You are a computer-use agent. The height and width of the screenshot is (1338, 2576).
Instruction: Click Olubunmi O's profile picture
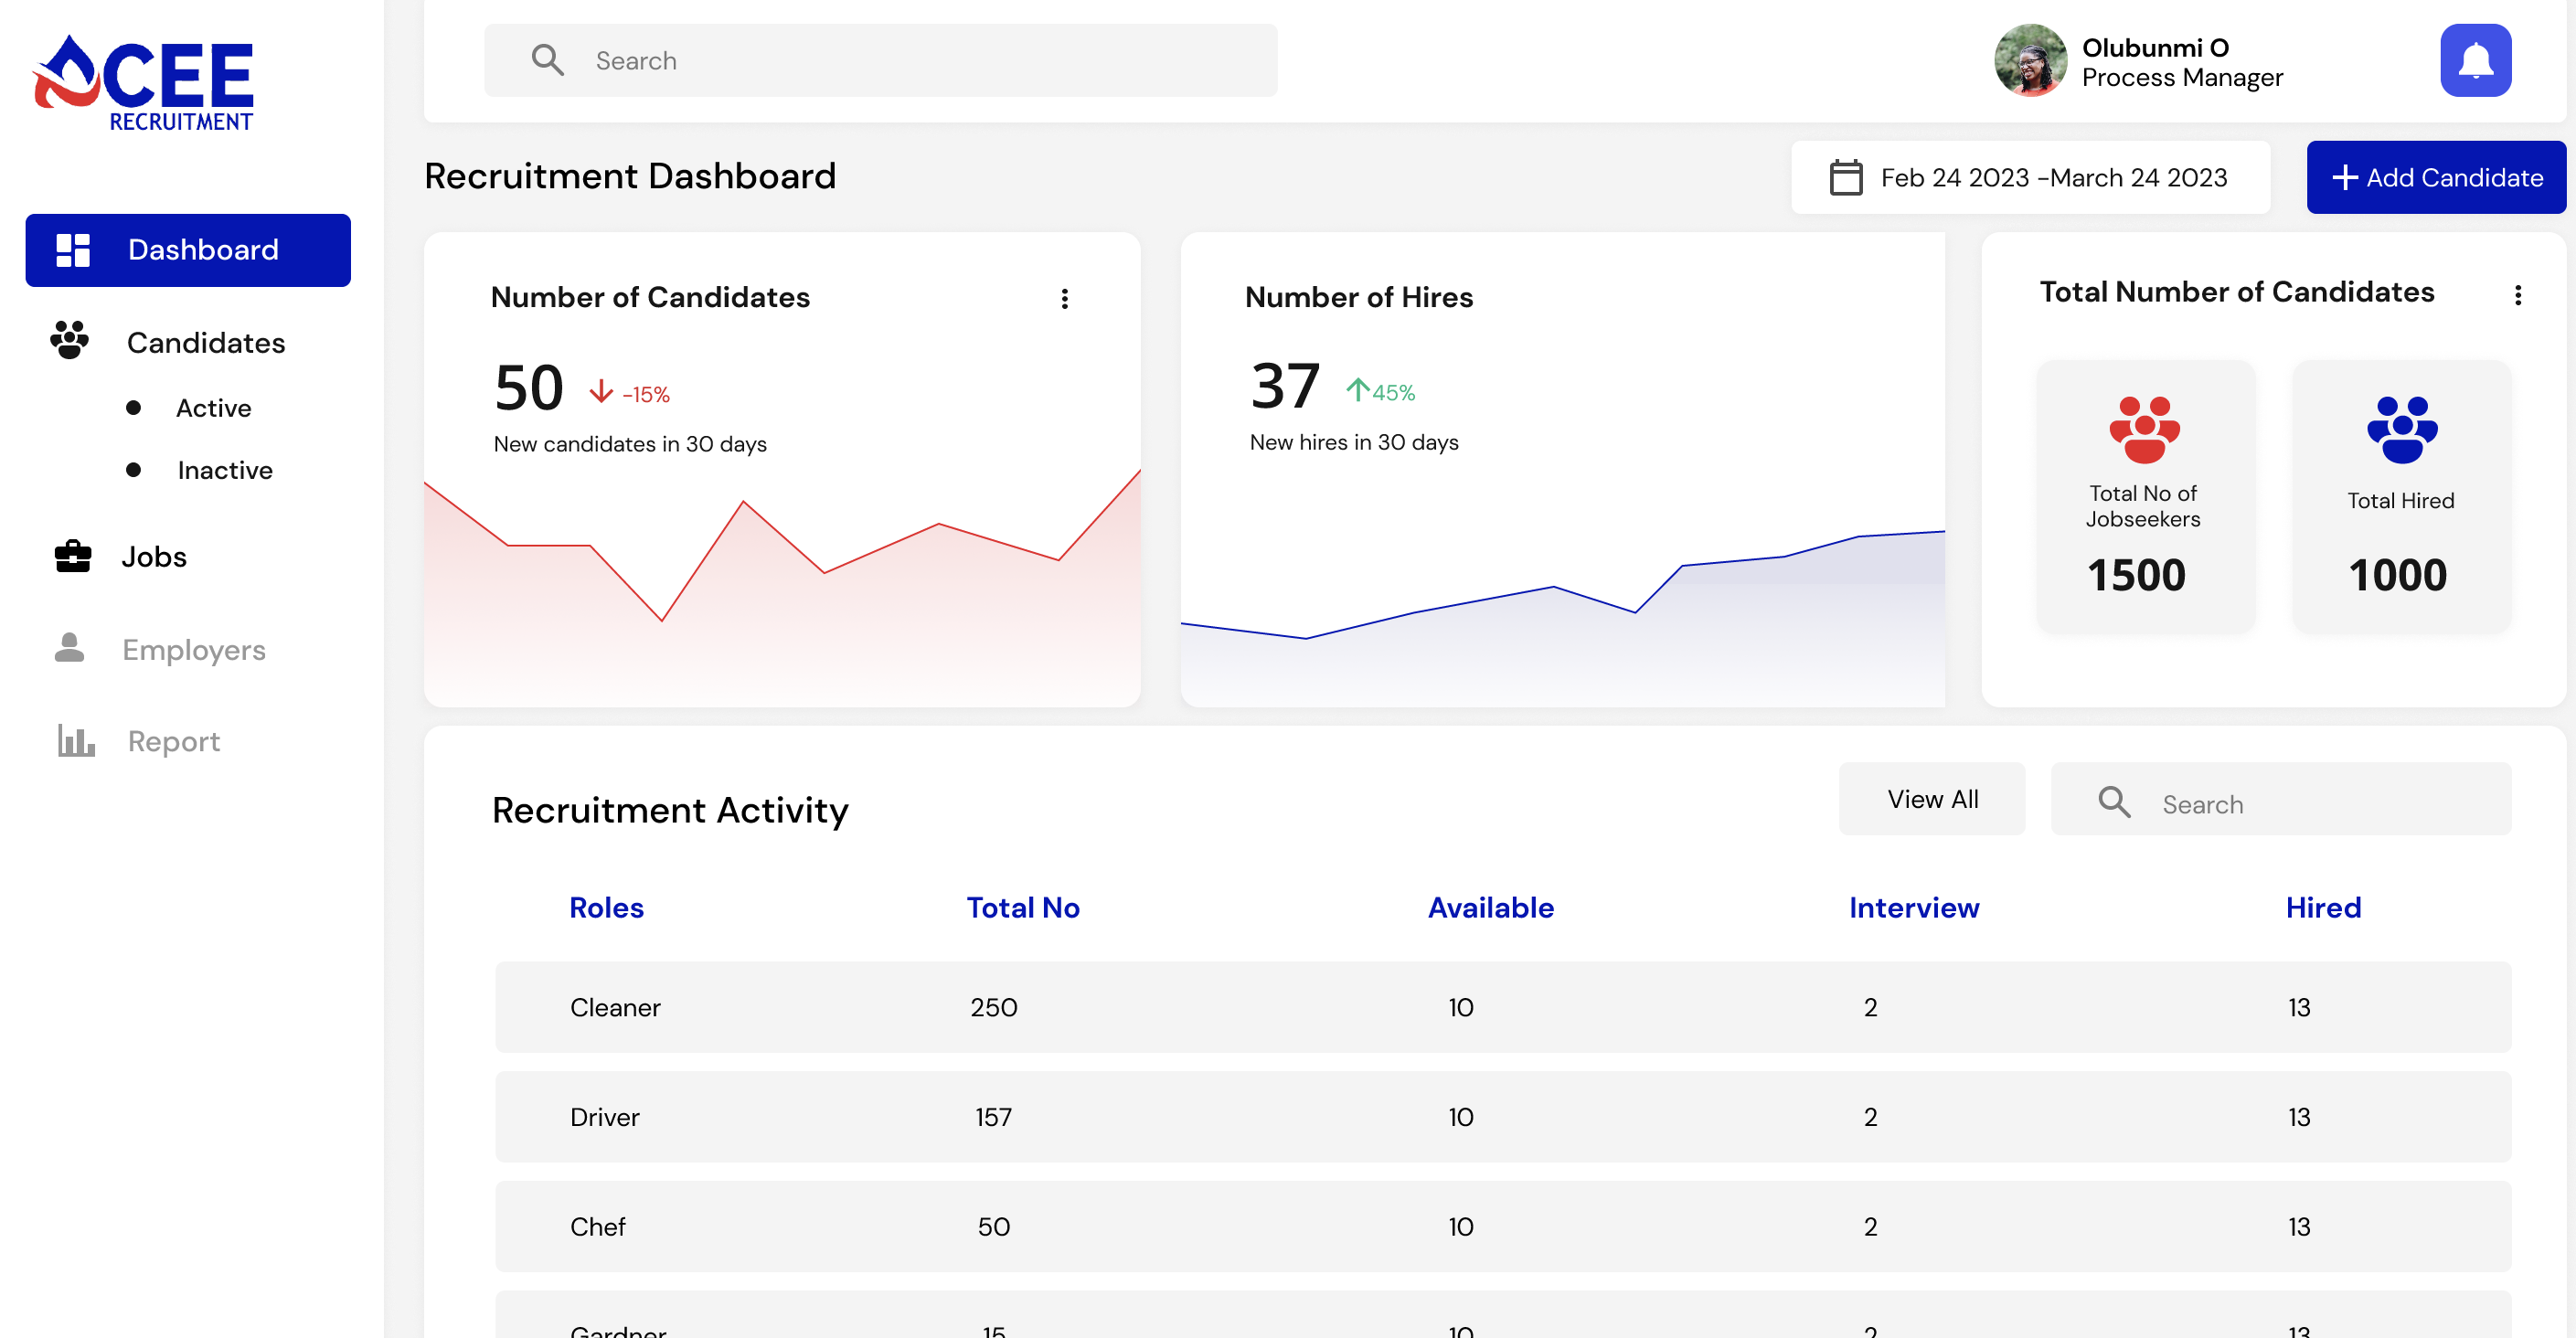click(x=2030, y=60)
